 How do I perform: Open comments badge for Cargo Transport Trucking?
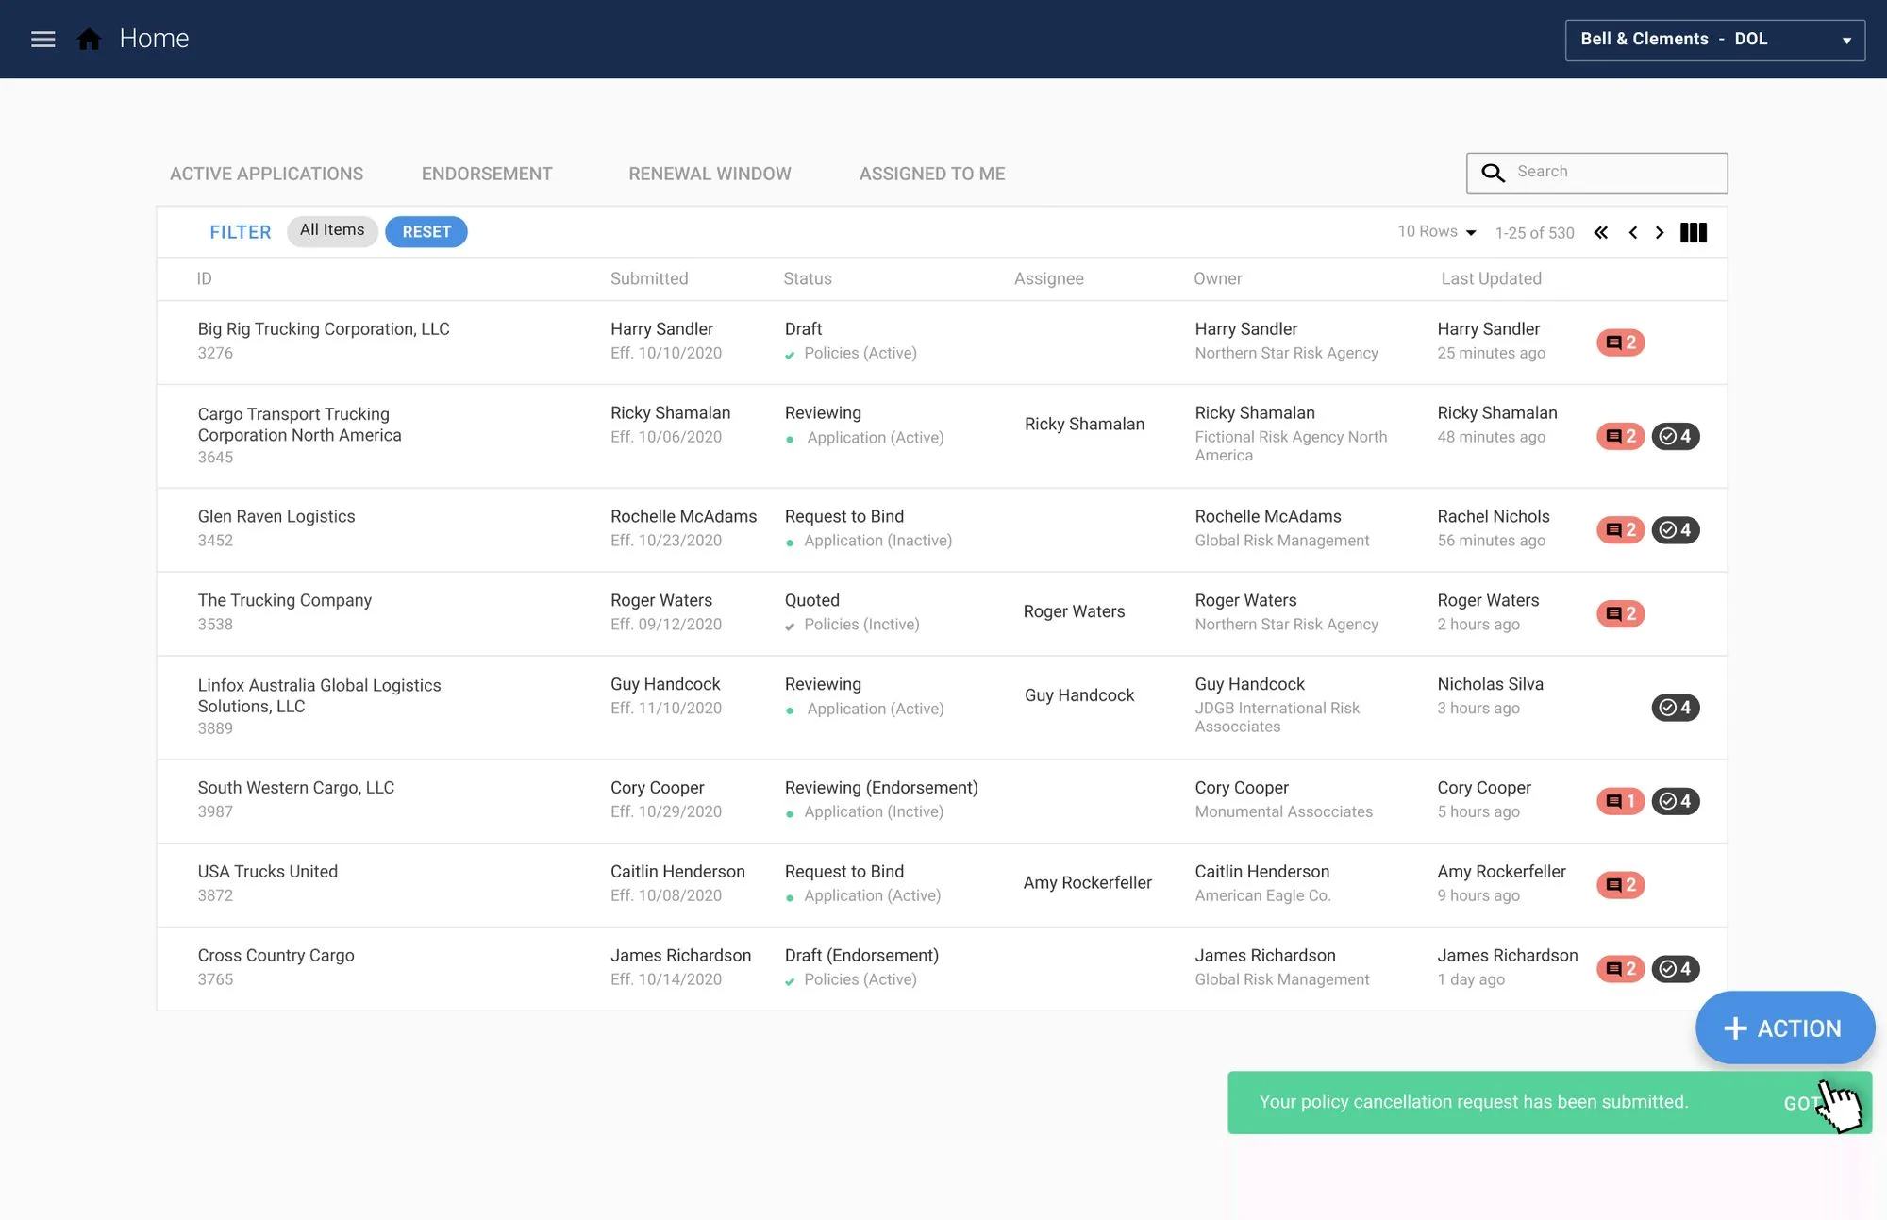[1620, 436]
